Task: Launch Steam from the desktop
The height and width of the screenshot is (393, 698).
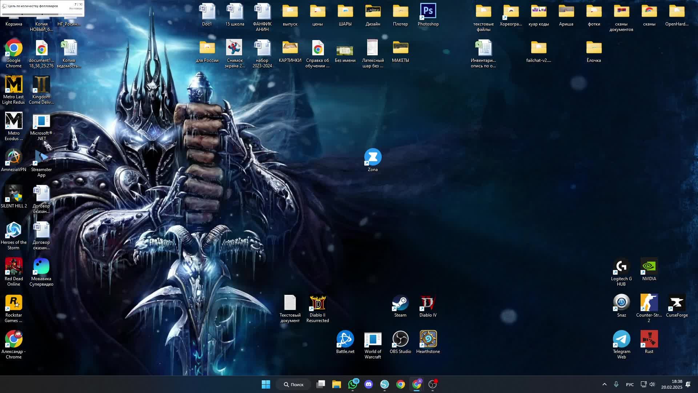Action: point(400,303)
